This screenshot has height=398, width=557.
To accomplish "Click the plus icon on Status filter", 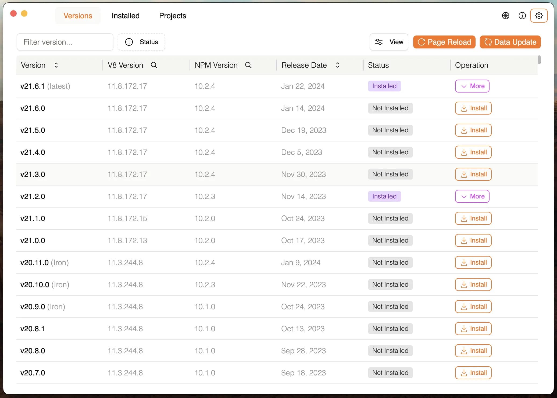I will 129,42.
